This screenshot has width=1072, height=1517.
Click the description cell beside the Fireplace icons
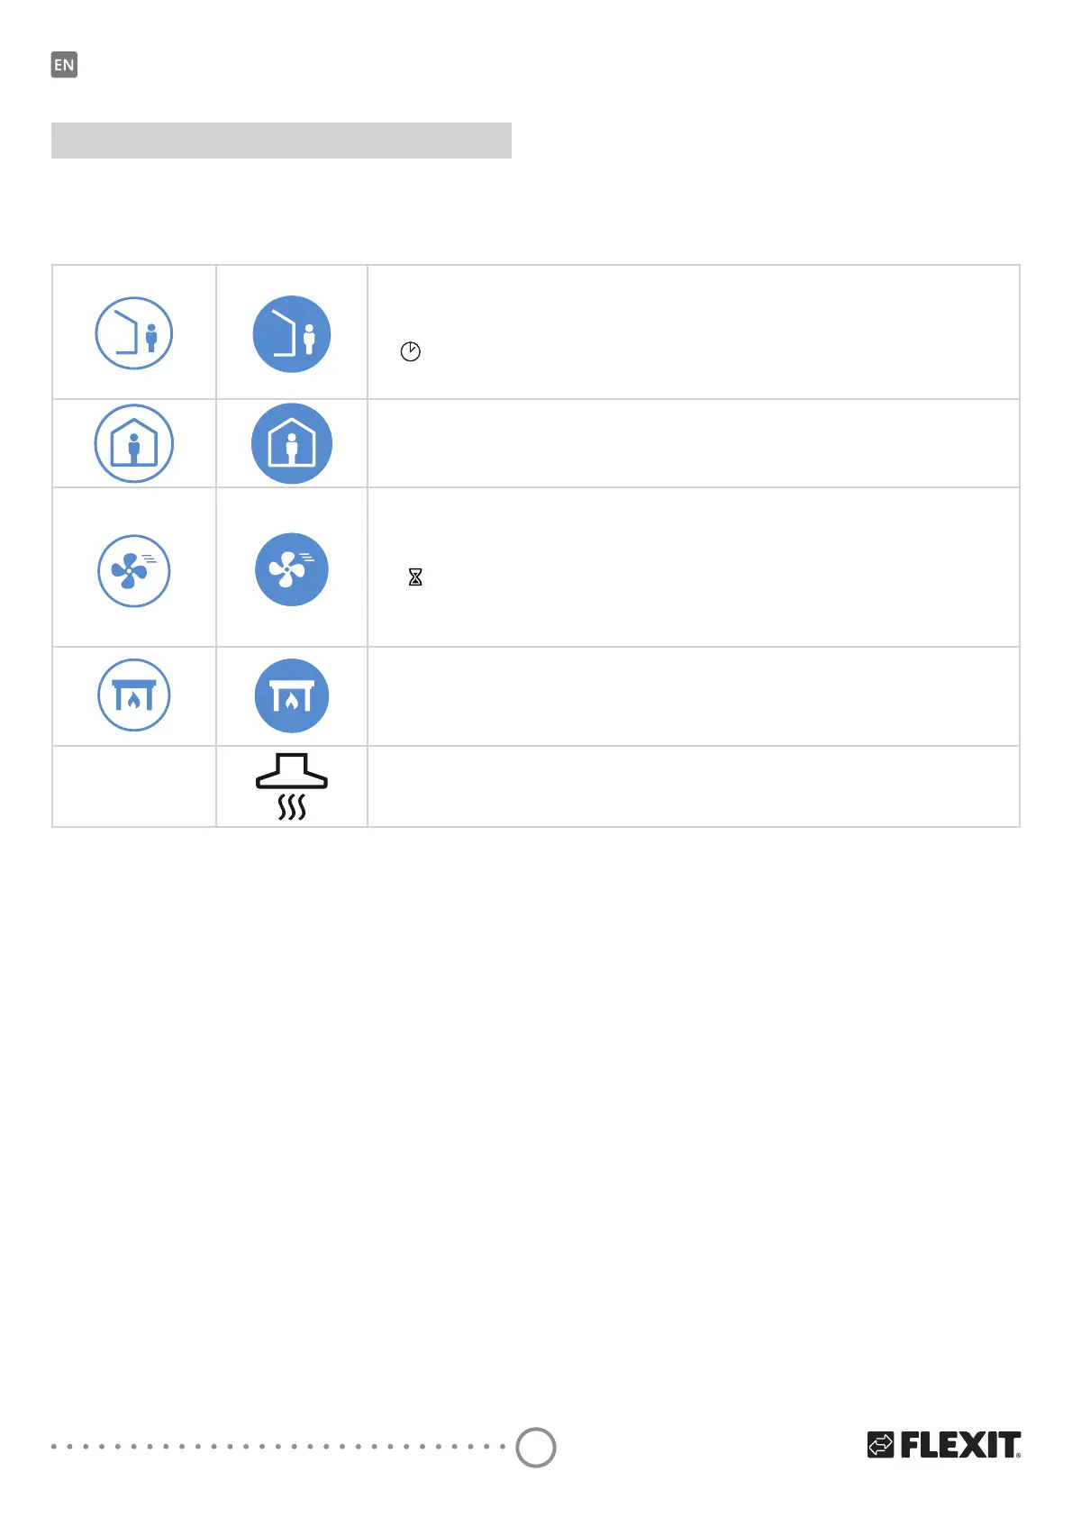(694, 696)
